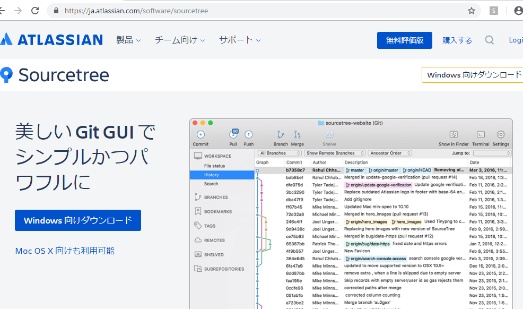Viewport: 523px width, 309px height.
Task: Click the 無料評価版 button
Action: coord(405,40)
